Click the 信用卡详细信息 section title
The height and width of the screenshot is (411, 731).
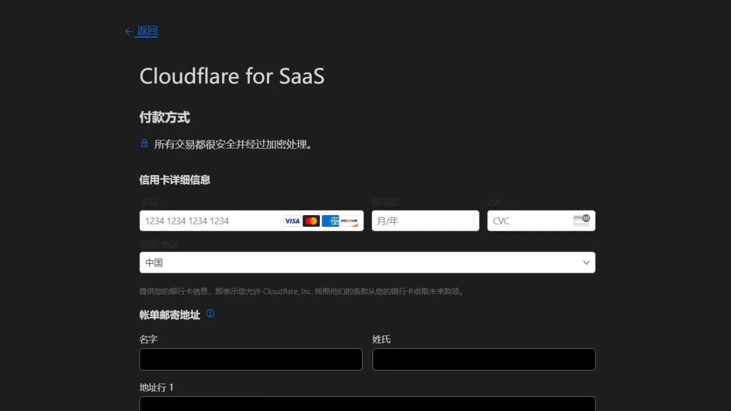[x=175, y=180]
